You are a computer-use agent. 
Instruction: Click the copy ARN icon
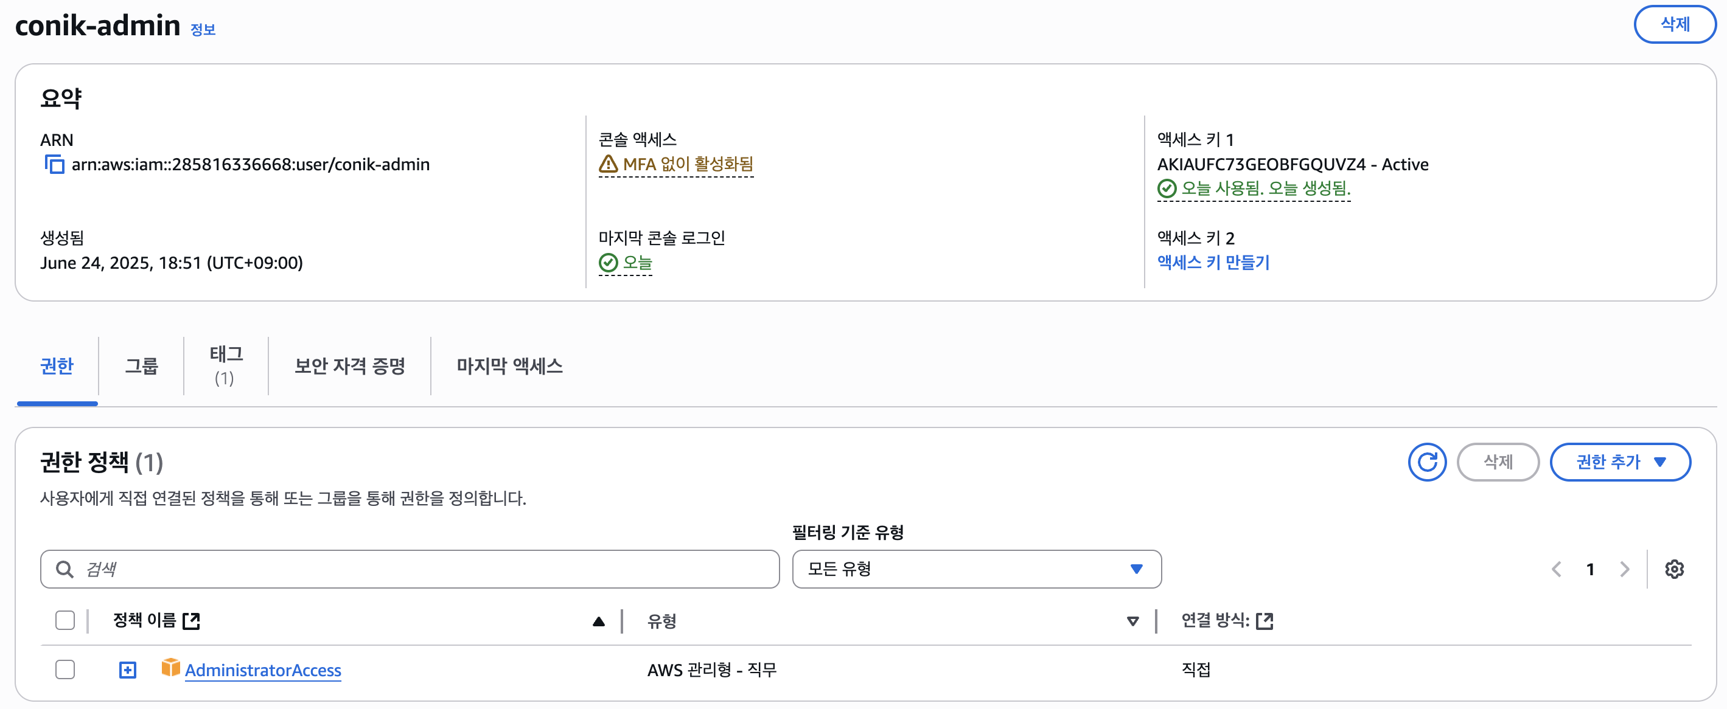coord(54,164)
